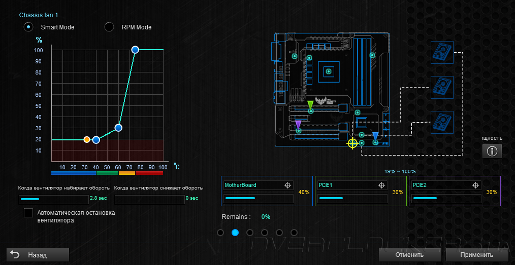The image size is (515, 265).
Task: Click the middle hard drive icon
Action: tap(442, 88)
